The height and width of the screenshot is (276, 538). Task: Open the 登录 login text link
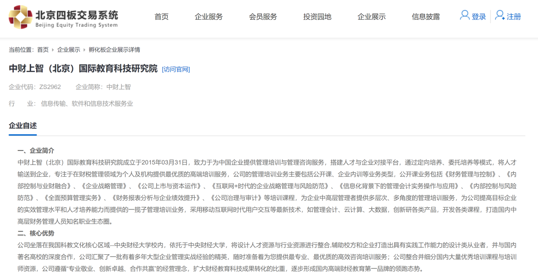[479, 17]
